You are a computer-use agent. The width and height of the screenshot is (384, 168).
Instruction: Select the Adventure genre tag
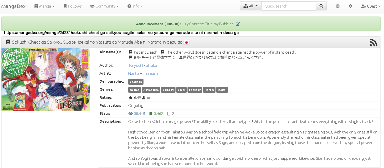pos(151,90)
